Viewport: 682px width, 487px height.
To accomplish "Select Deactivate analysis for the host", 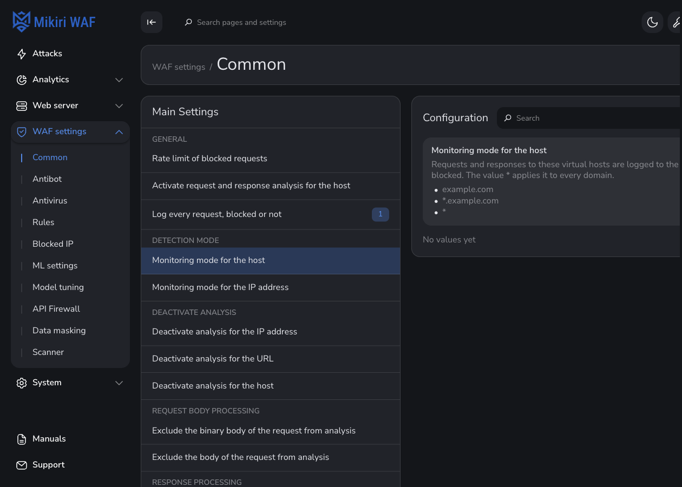I will (271, 386).
